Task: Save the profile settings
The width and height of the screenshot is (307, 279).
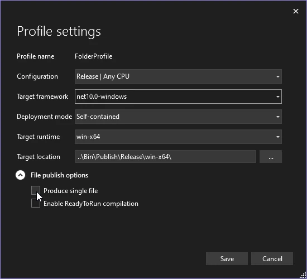Action: (x=227, y=259)
